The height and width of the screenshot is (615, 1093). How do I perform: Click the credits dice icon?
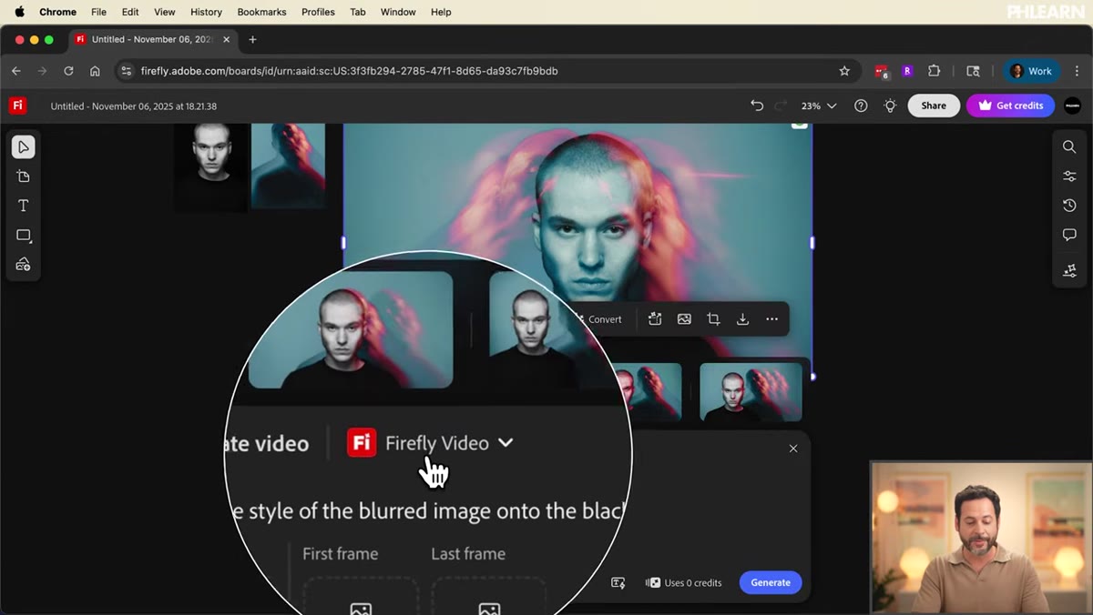pos(653,583)
